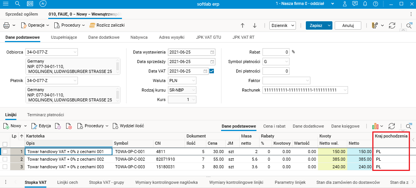
Task: Expand the Odbiorca dropdown
Action: click(75, 52)
